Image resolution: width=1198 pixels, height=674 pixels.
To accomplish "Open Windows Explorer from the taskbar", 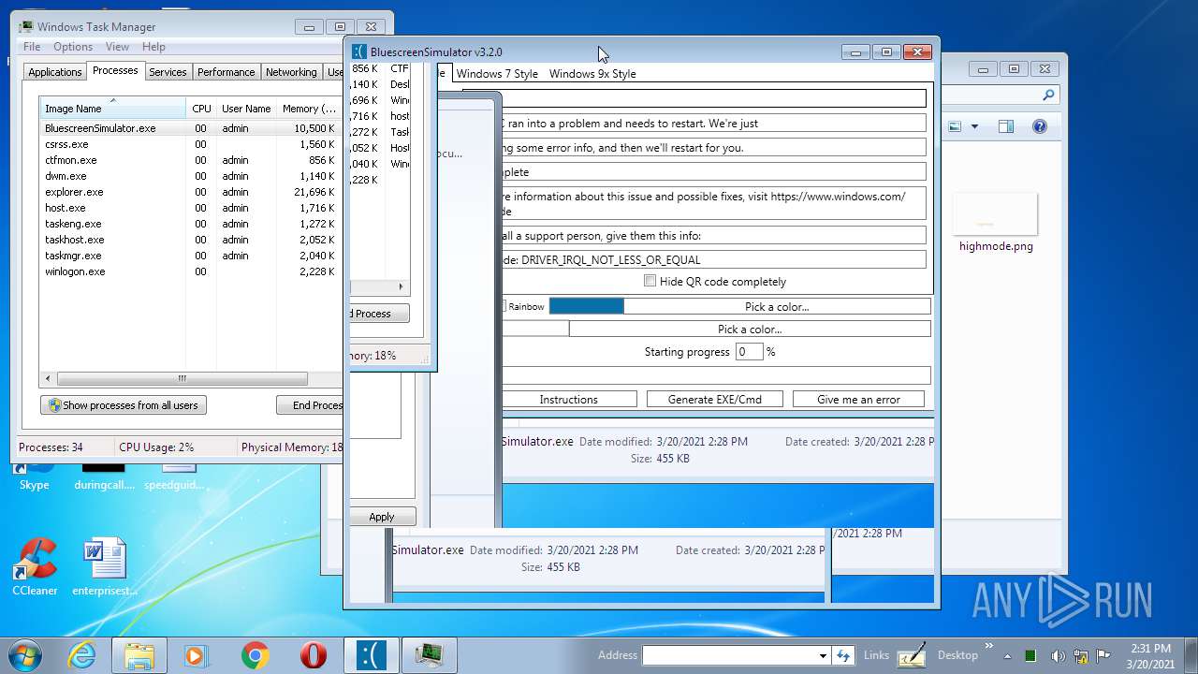I will click(139, 655).
